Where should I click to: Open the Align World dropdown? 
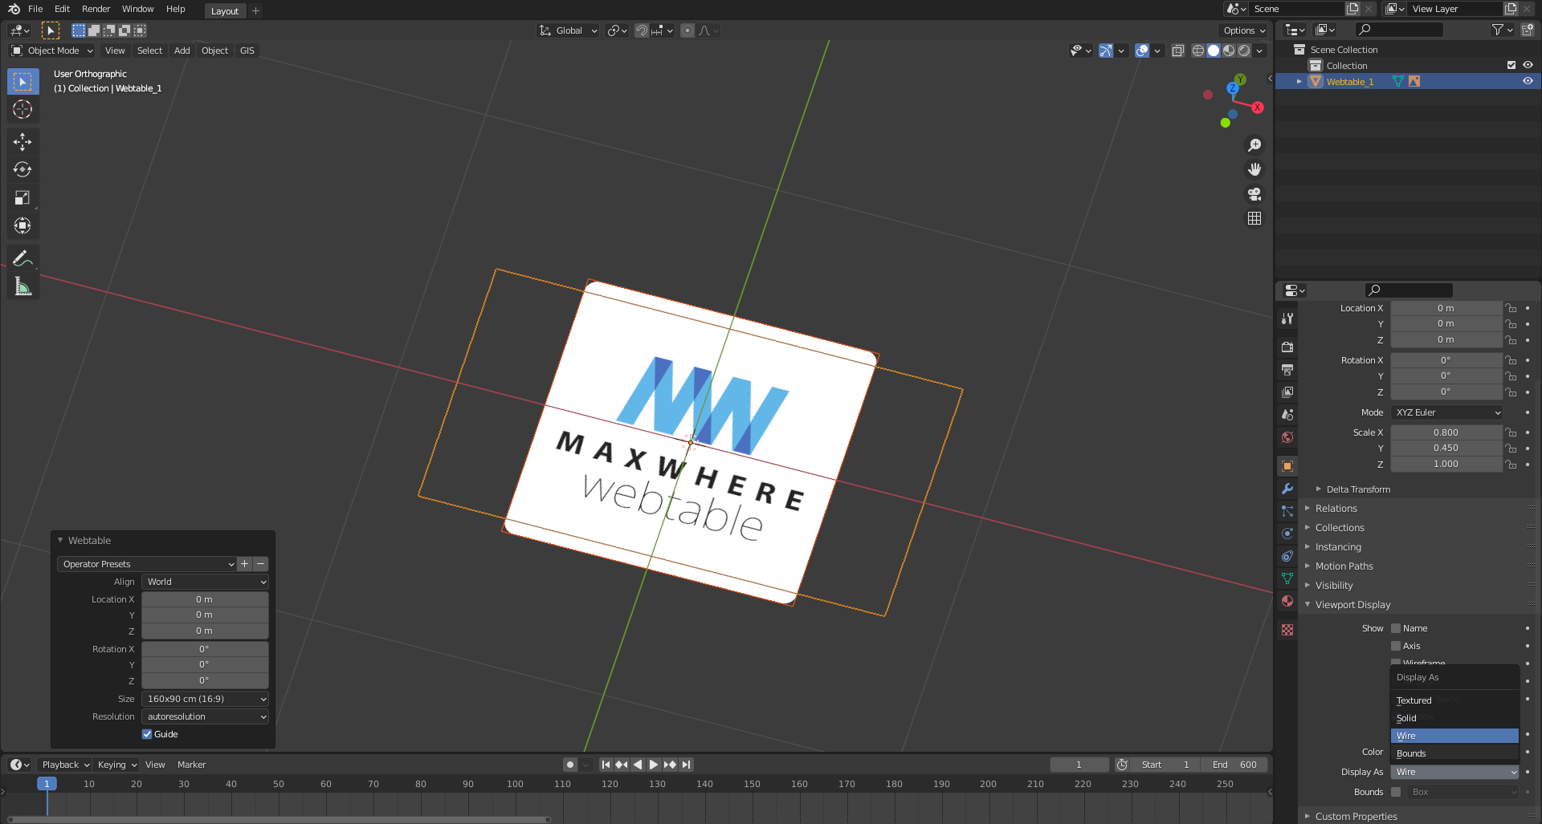pyautogui.click(x=206, y=582)
